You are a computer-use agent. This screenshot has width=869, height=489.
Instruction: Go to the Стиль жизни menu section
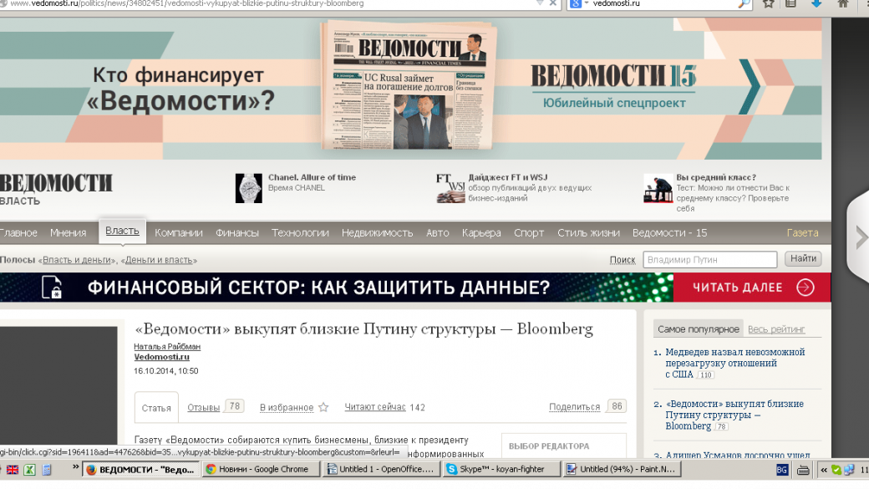coord(588,233)
